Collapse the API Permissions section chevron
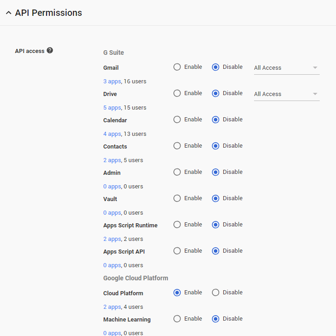The width and height of the screenshot is (336, 336). point(9,13)
